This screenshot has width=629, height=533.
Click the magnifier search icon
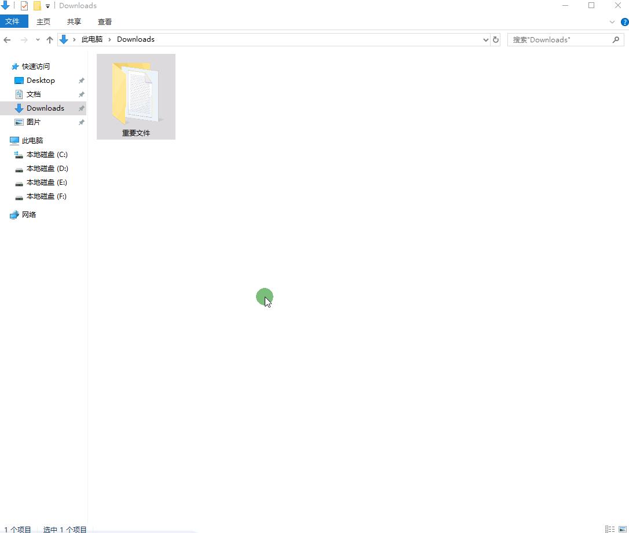click(x=616, y=40)
